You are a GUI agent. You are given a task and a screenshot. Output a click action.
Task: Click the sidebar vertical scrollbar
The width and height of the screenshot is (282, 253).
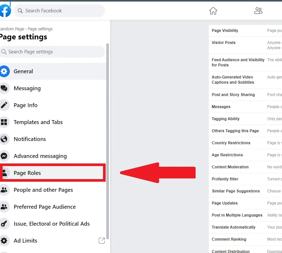[108, 141]
